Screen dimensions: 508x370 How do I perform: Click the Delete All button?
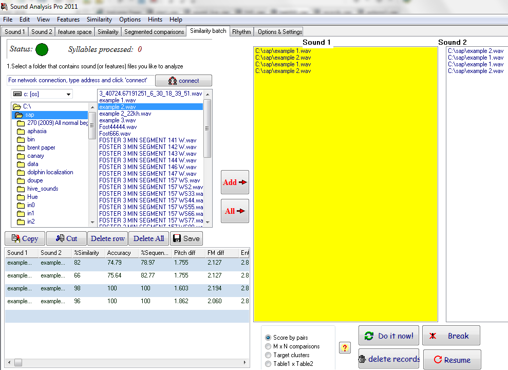coord(148,238)
